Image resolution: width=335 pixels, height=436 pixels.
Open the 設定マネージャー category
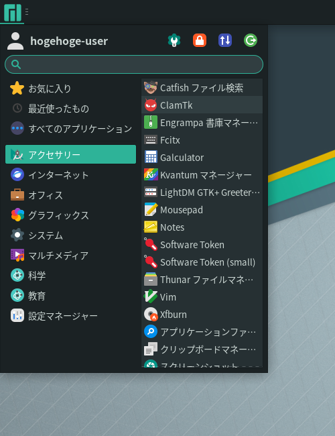tap(70, 316)
